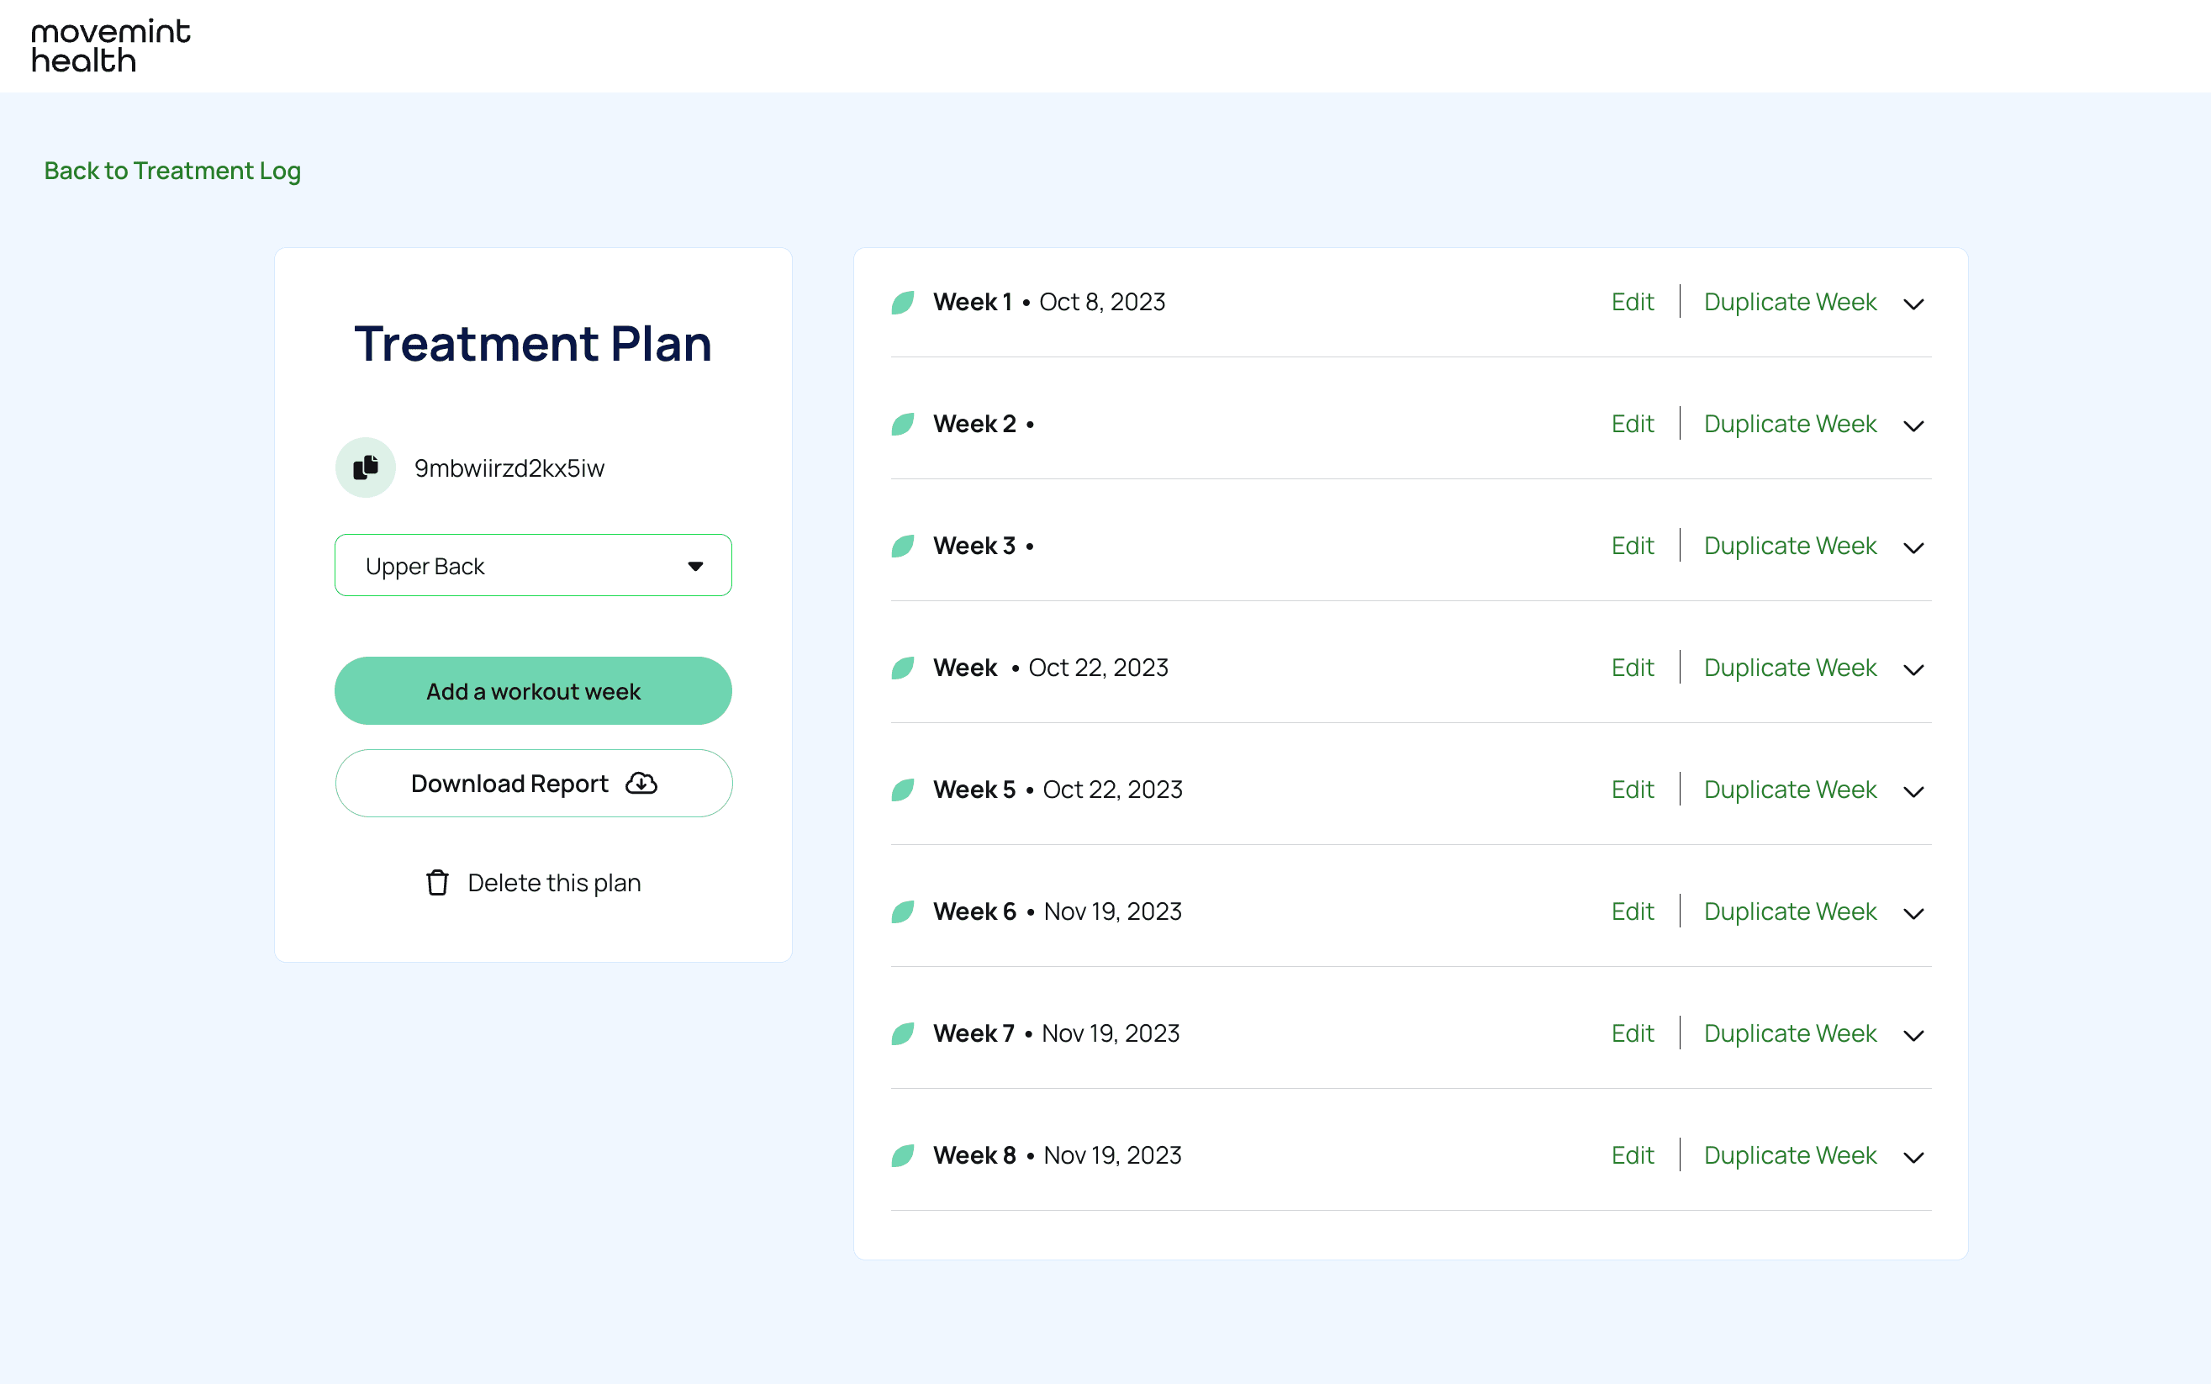Click the leaf icon beside Week 5

[902, 789]
